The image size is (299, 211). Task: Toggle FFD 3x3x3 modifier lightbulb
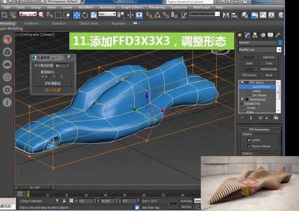click(242, 83)
